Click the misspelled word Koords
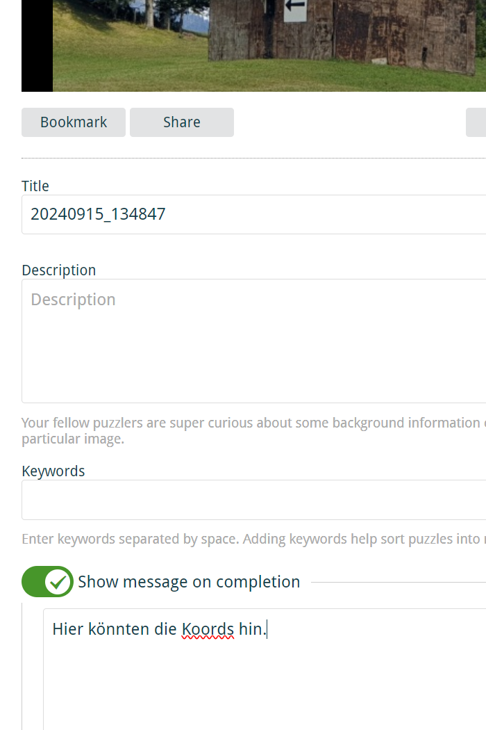 [208, 629]
